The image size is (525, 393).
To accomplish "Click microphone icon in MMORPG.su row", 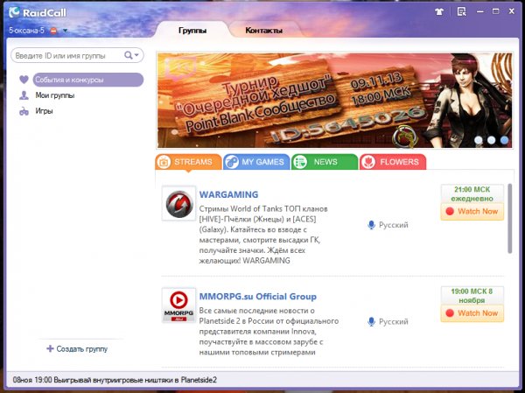I will point(371,321).
